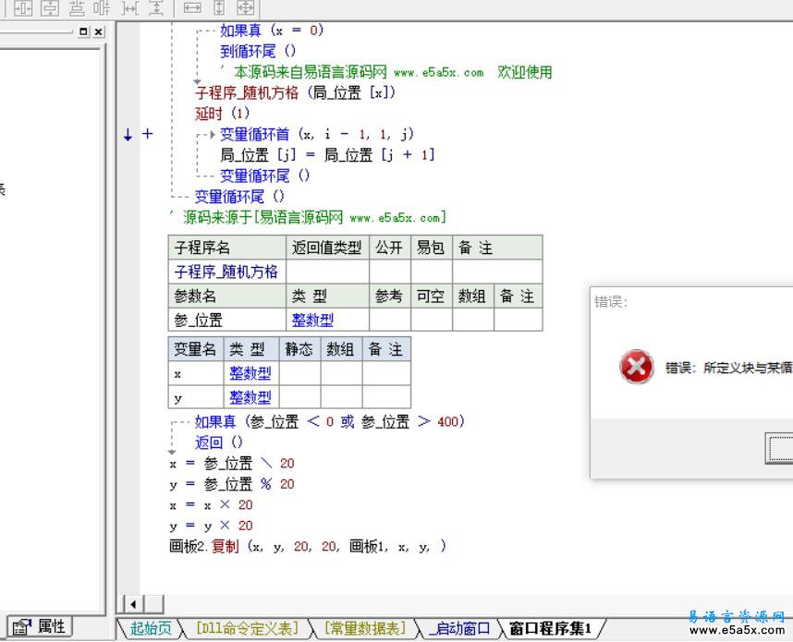Click the make same height icon
Screen dimensions: 793x642
pos(219,7)
